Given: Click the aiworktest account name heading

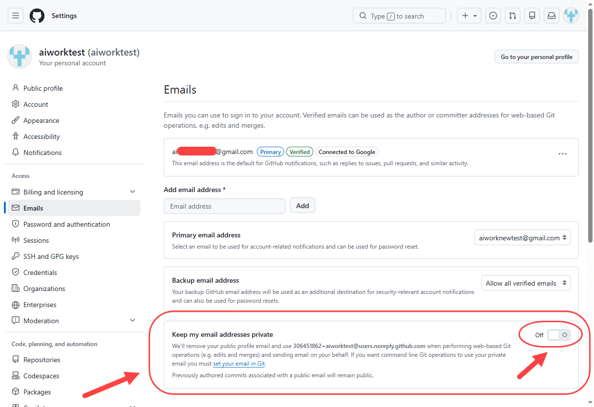Looking at the screenshot, I should tap(89, 52).
